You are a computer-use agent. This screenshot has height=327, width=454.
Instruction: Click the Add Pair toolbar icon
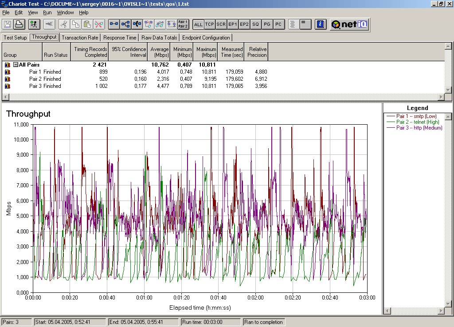(x=114, y=24)
